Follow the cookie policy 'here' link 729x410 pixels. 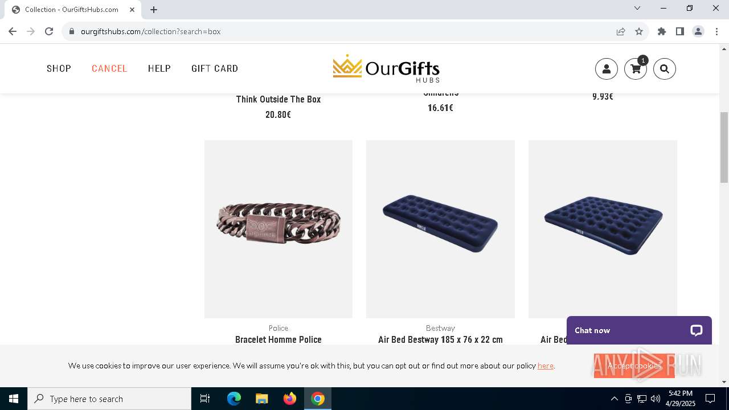click(545, 366)
